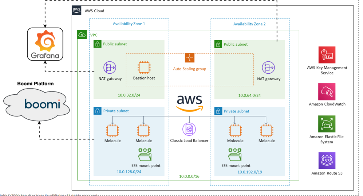Click the private subnet lock icon in Zone 1
Viewport: 363px width, 196px height.
[98, 111]
